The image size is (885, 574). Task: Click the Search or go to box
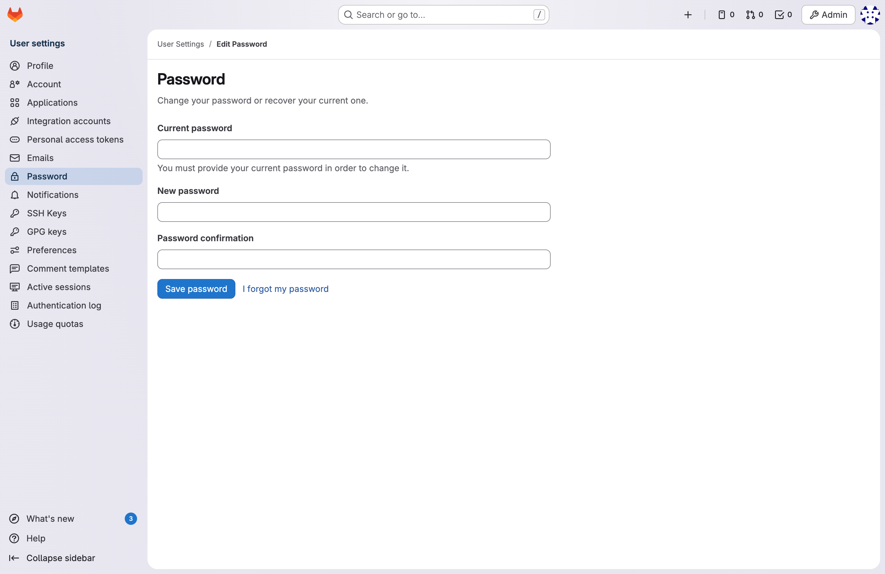click(x=442, y=15)
